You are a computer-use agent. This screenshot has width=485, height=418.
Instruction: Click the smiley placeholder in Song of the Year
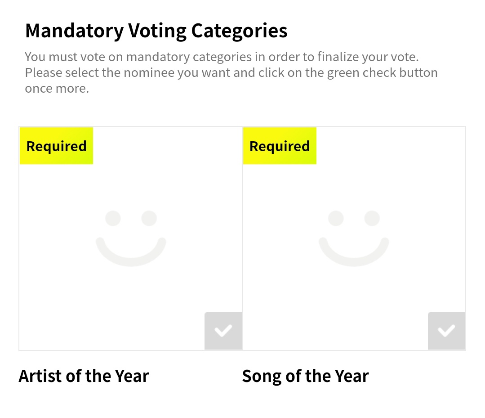354,238
